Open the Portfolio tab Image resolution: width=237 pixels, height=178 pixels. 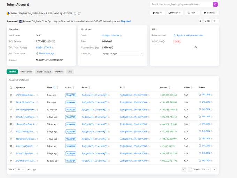point(59,72)
